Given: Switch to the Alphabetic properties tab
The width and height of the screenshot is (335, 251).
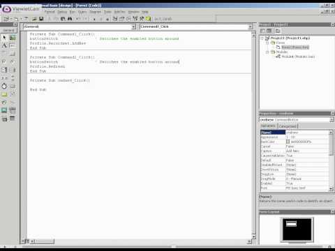Looking at the screenshot, I should (268, 125).
